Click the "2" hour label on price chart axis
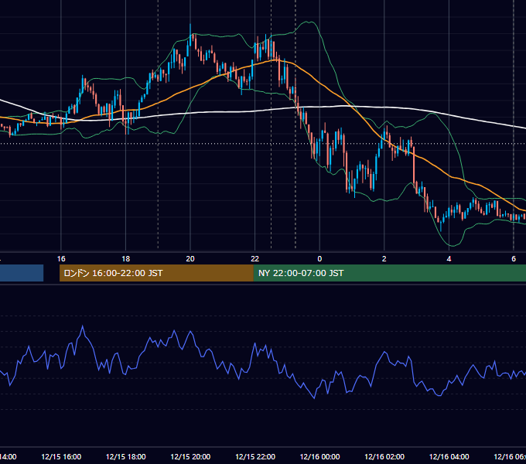 point(384,259)
